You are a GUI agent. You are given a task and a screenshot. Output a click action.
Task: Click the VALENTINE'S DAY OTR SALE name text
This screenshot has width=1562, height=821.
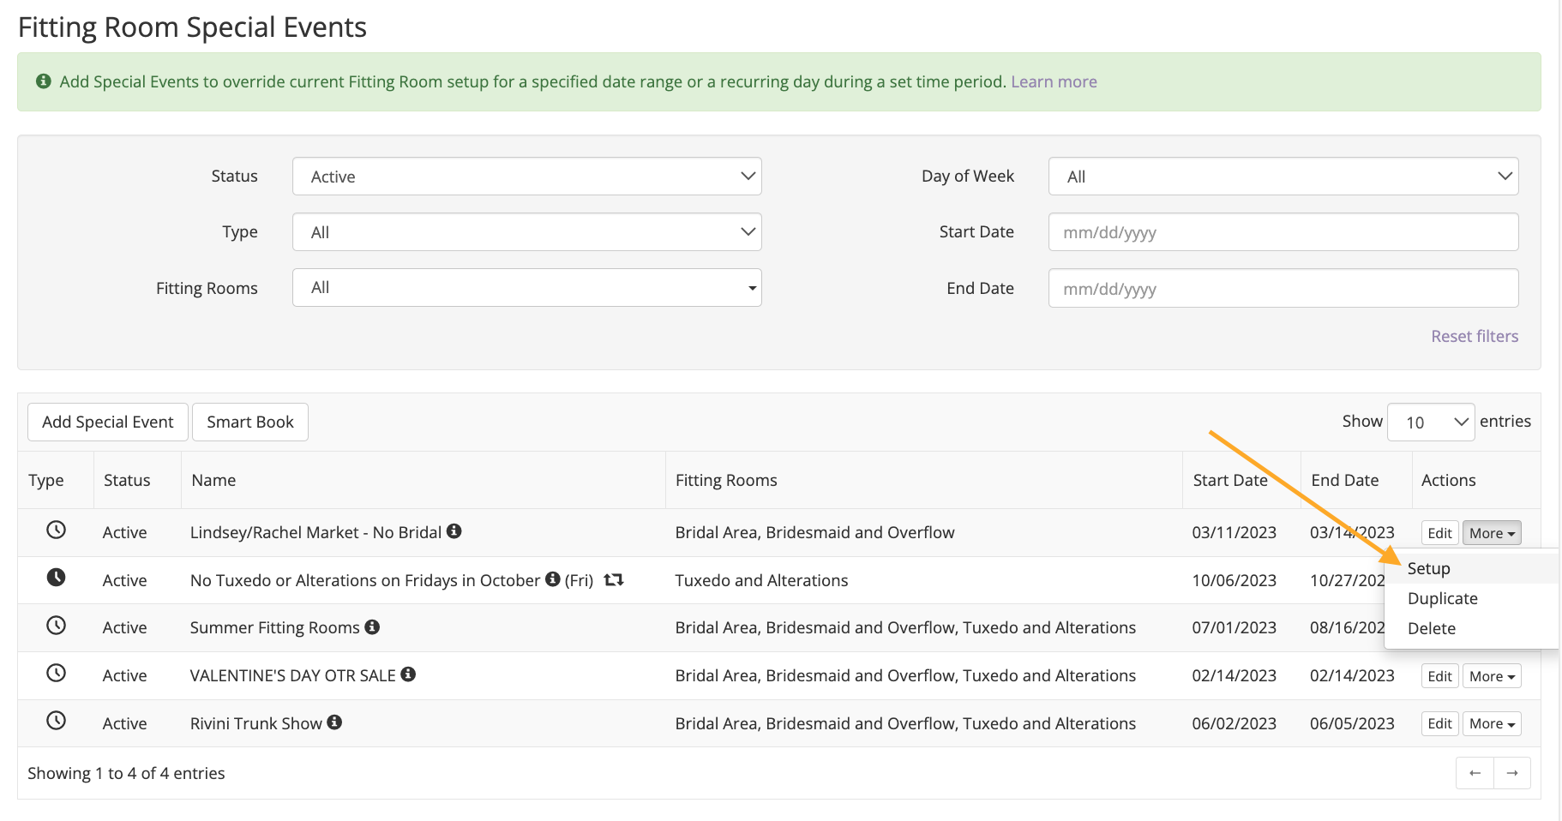point(293,676)
